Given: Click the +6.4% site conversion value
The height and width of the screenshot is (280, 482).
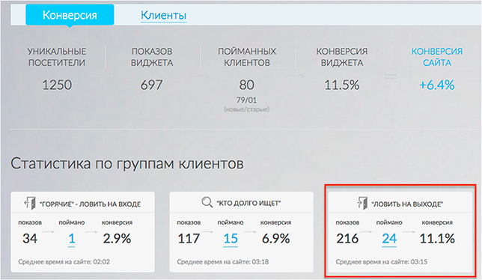Looking at the screenshot, I should click(437, 85).
